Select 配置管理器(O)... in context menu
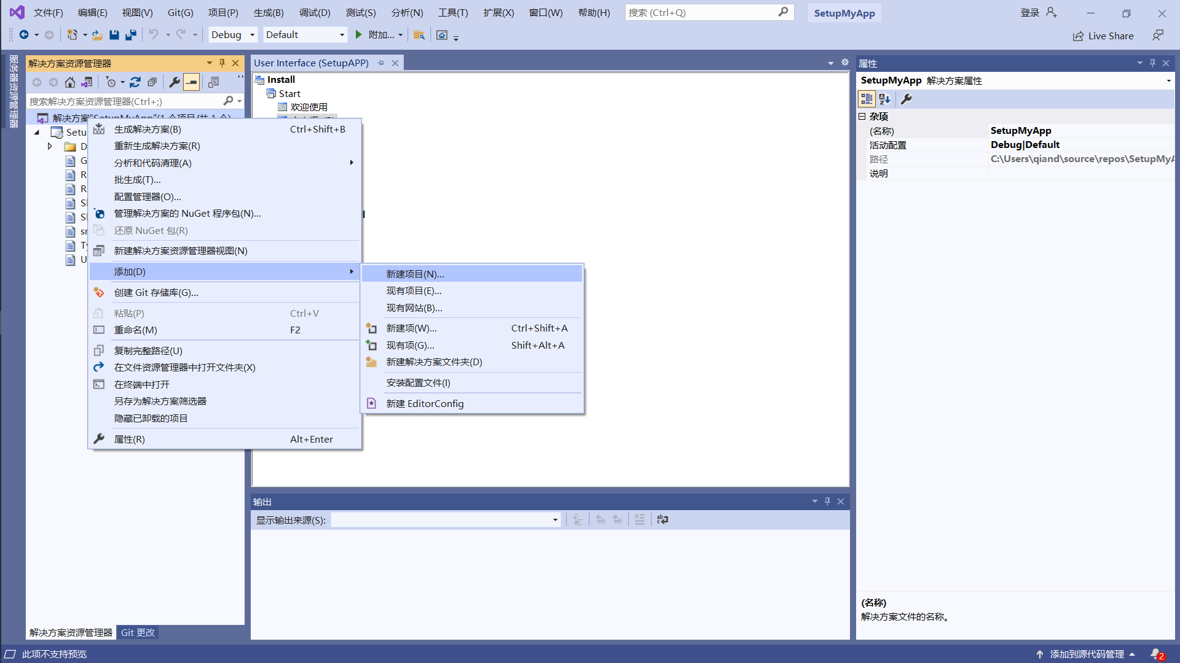This screenshot has height=663, width=1180. tap(147, 196)
